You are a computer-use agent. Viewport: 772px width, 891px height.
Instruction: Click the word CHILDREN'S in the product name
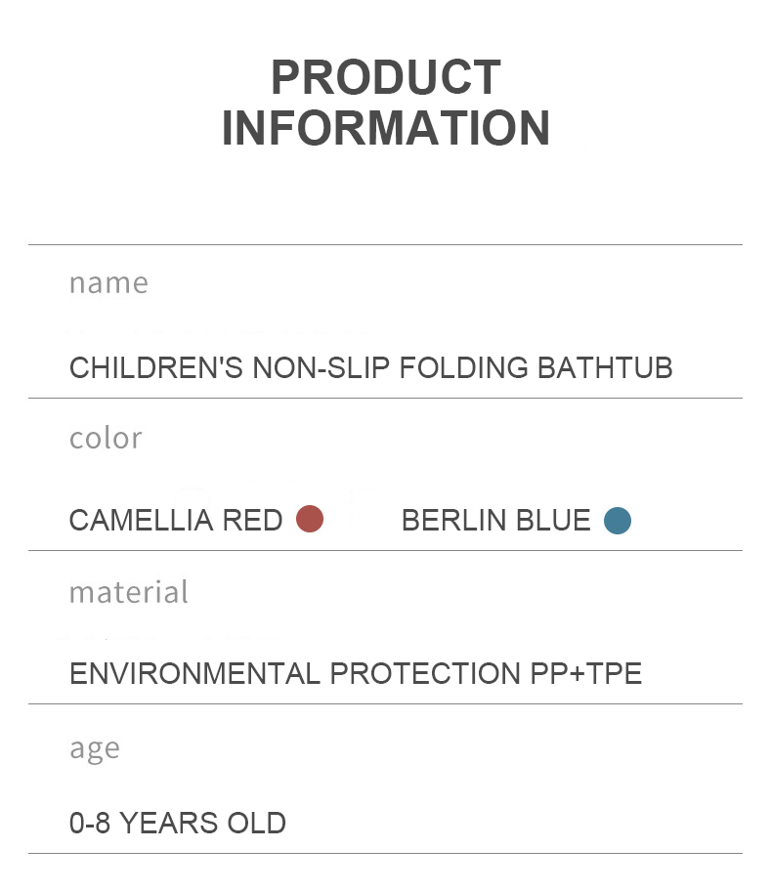pos(156,368)
